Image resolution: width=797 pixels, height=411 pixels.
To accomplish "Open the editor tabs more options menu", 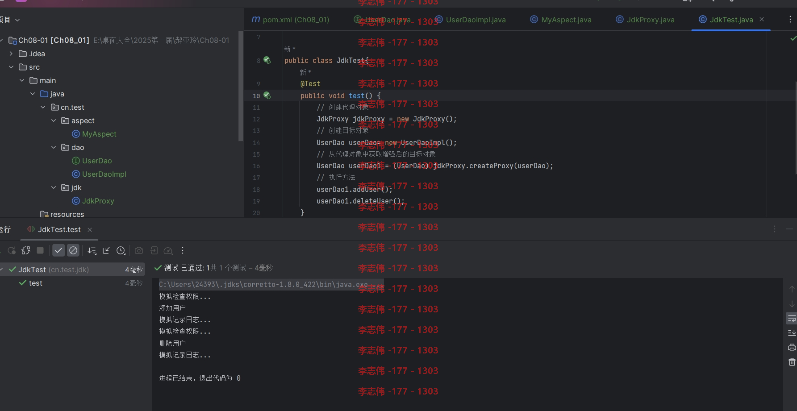I will pos(790,19).
